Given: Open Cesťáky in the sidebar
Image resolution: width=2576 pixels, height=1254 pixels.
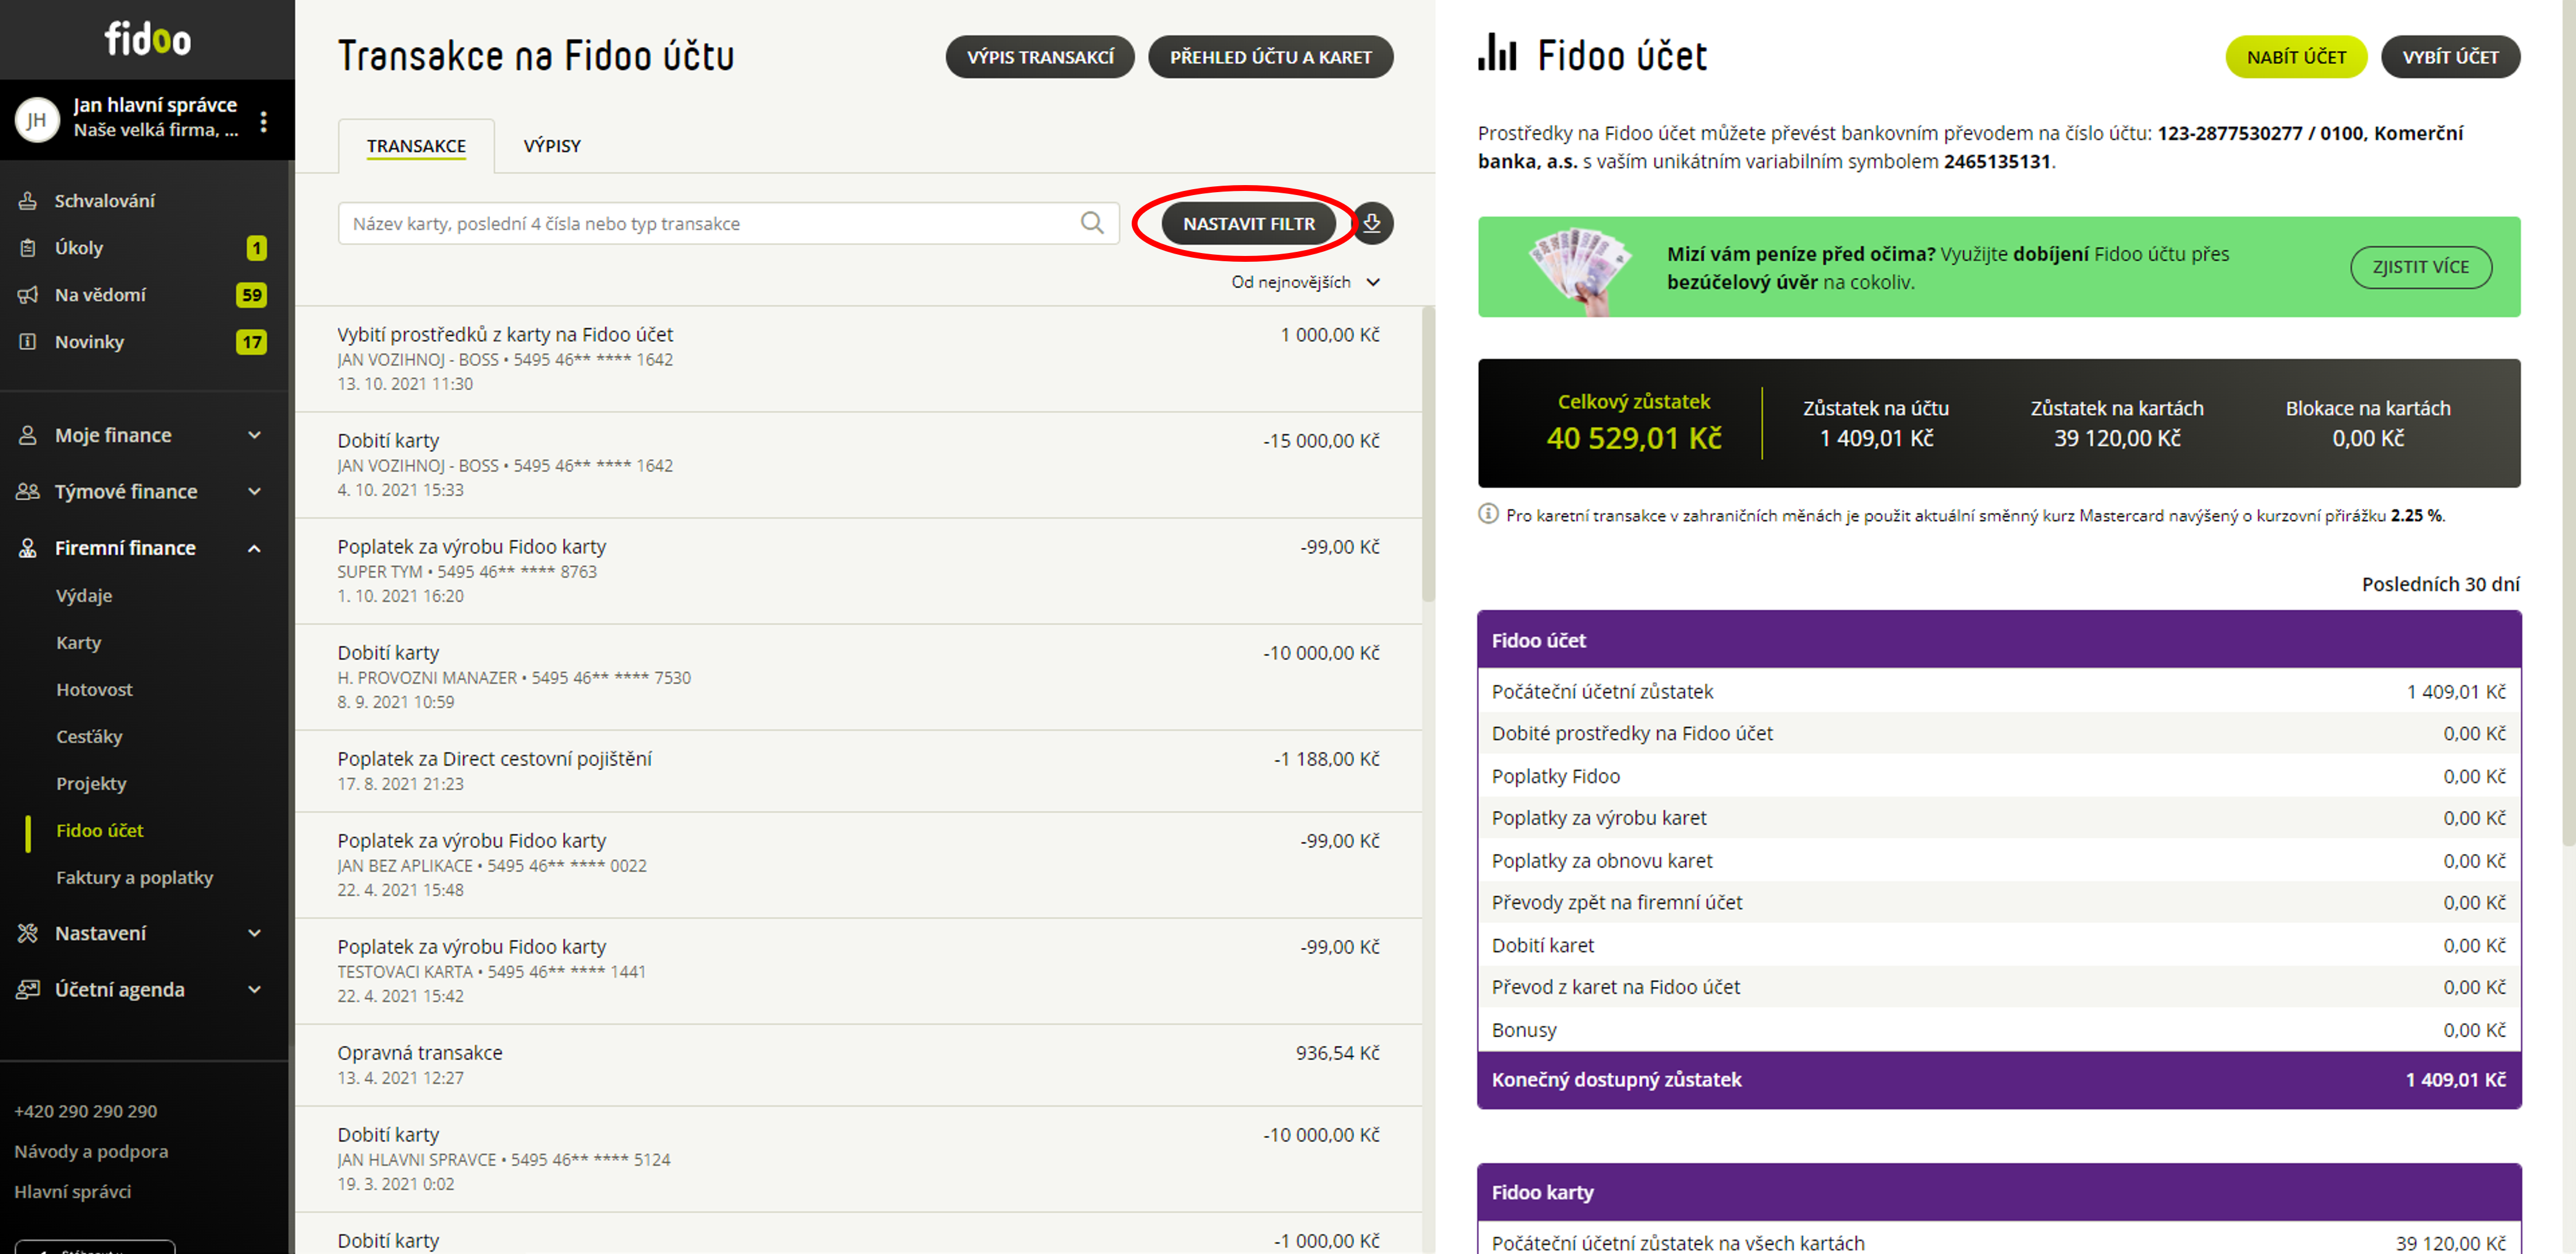Looking at the screenshot, I should pyautogui.click(x=89, y=737).
